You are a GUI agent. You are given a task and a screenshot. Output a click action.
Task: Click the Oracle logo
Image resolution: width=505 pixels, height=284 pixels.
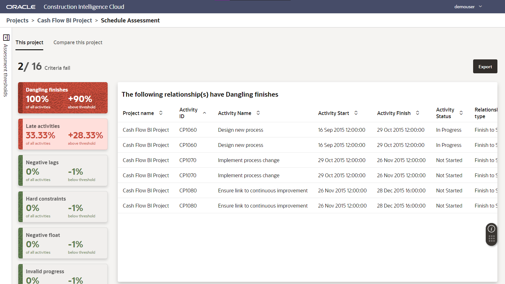click(21, 7)
